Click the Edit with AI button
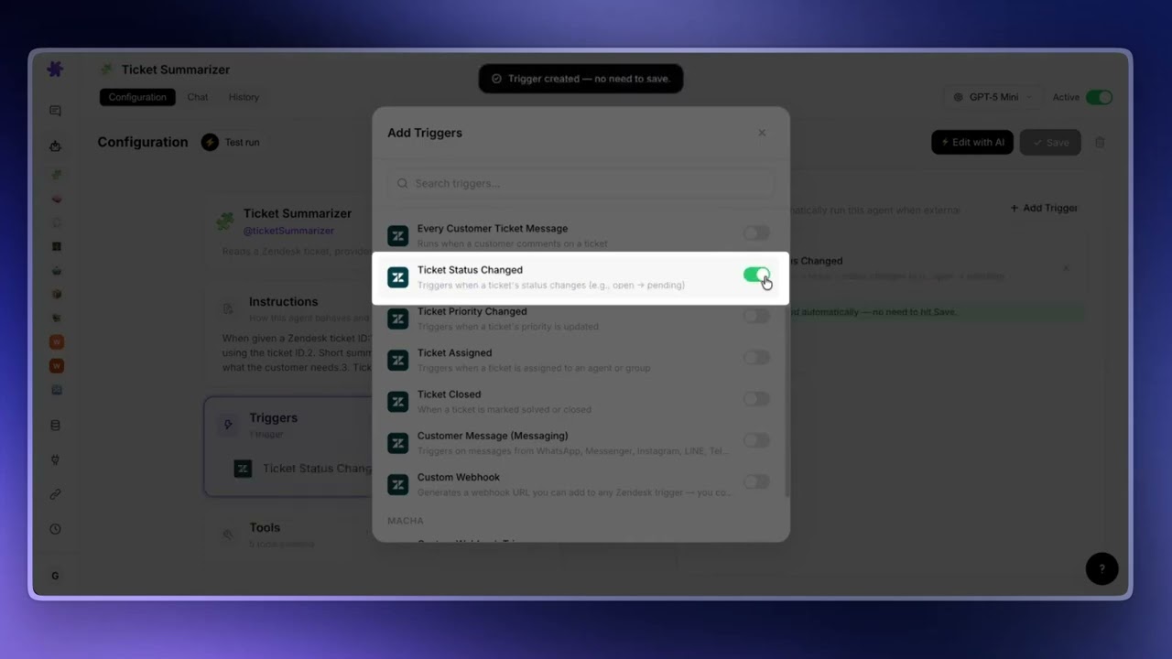The width and height of the screenshot is (1172, 659). click(x=972, y=142)
